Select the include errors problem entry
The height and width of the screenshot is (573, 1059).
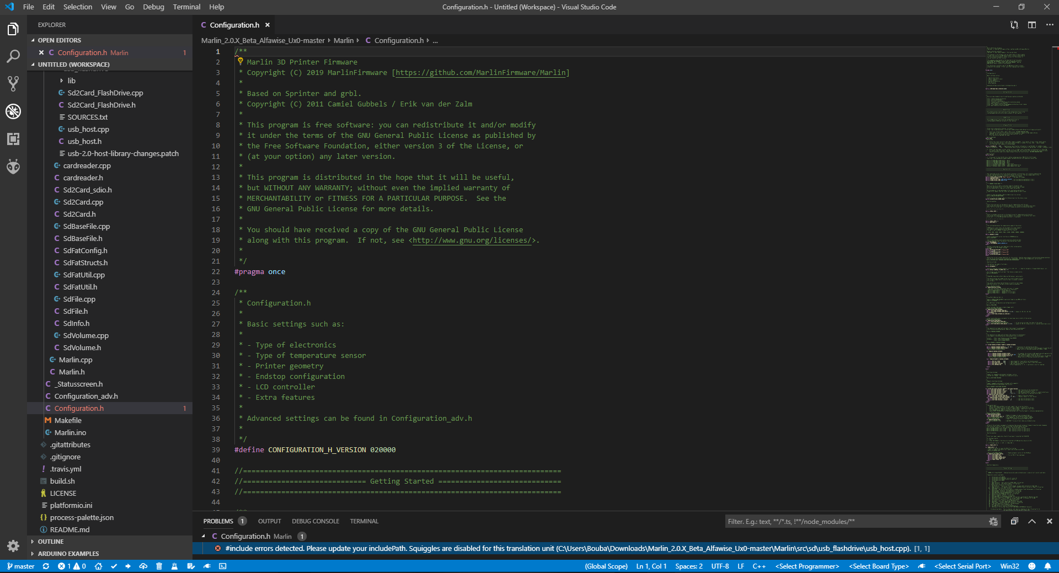[625, 548]
